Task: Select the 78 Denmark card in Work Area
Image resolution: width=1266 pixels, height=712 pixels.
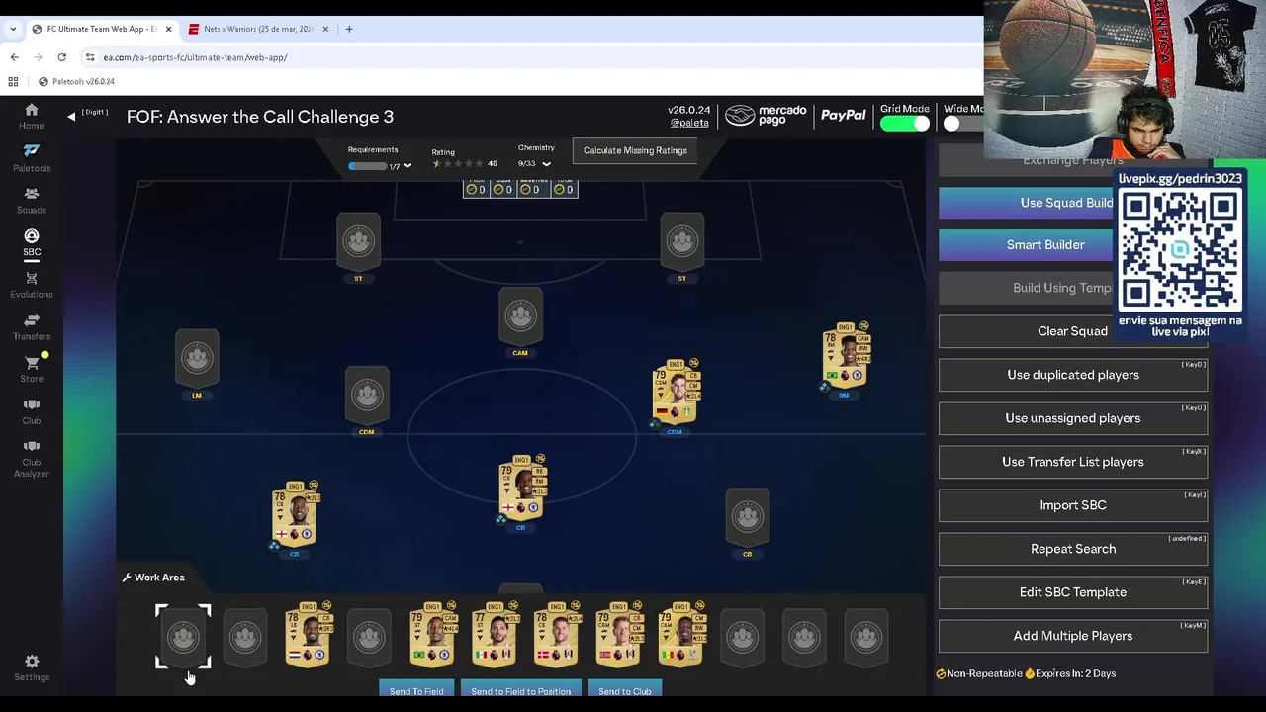Action: 557,634
